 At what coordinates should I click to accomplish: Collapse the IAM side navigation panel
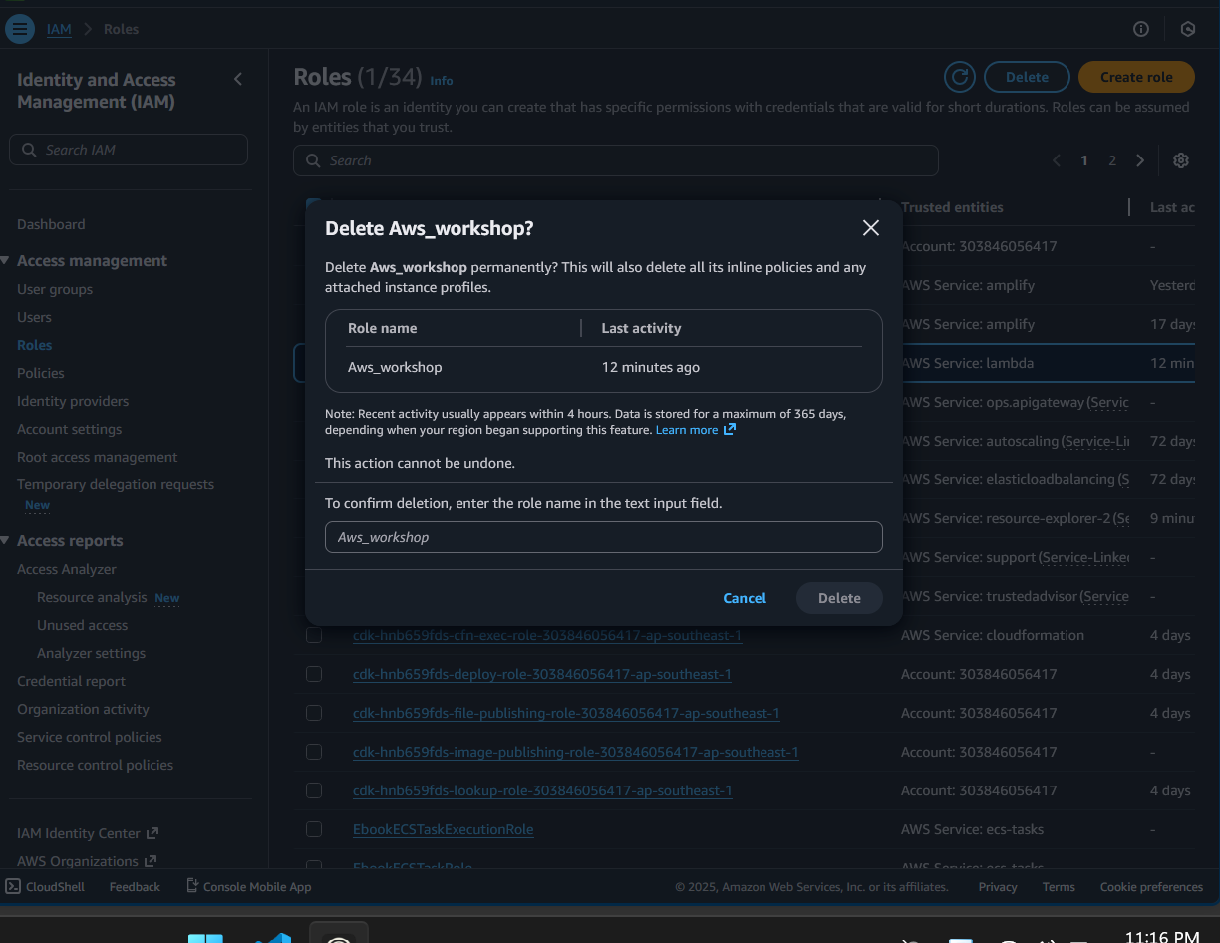[237, 79]
